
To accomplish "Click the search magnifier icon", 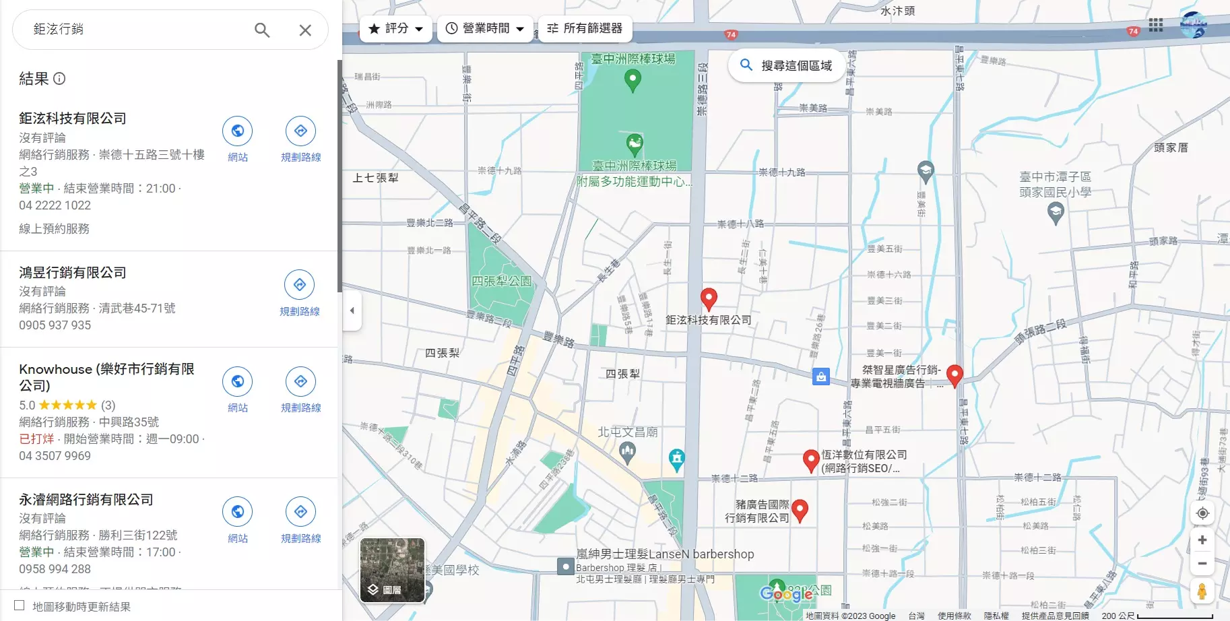I will pos(262,30).
